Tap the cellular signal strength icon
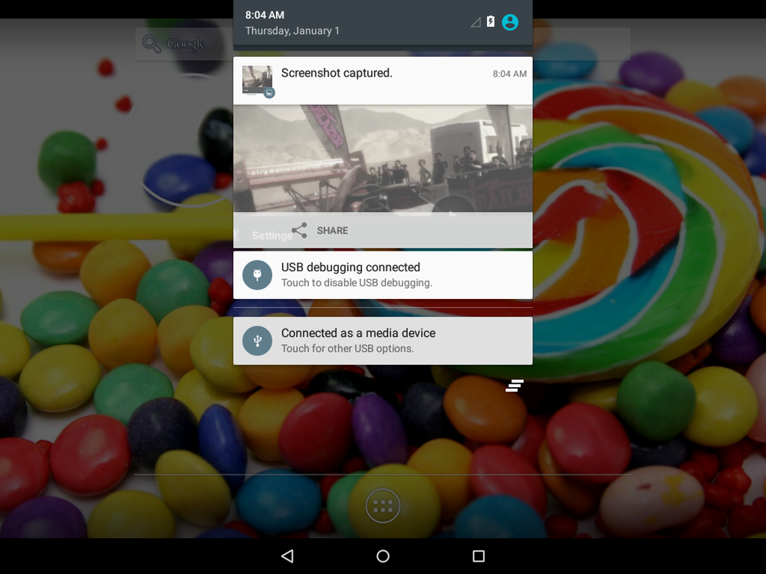 475,22
